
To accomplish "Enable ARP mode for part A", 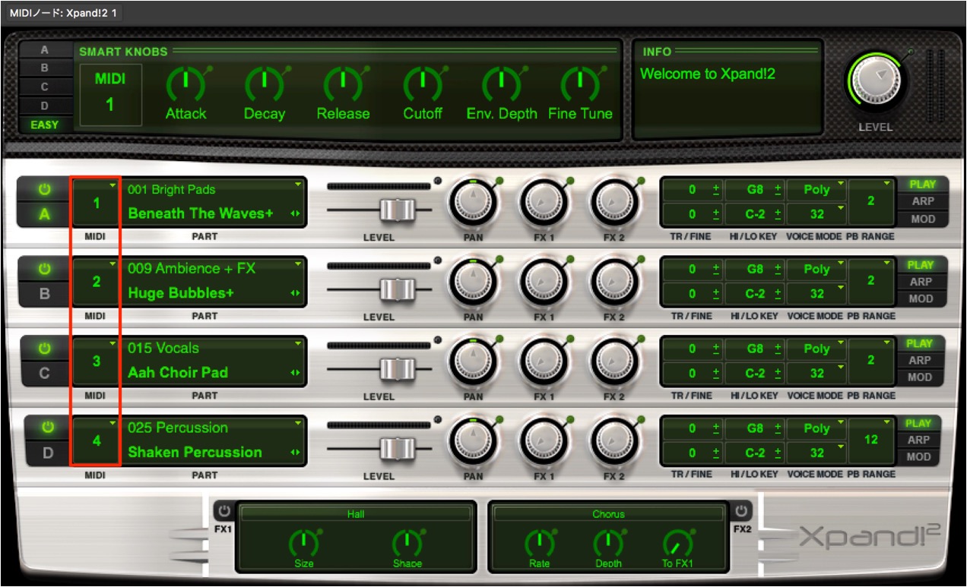I will tap(921, 202).
